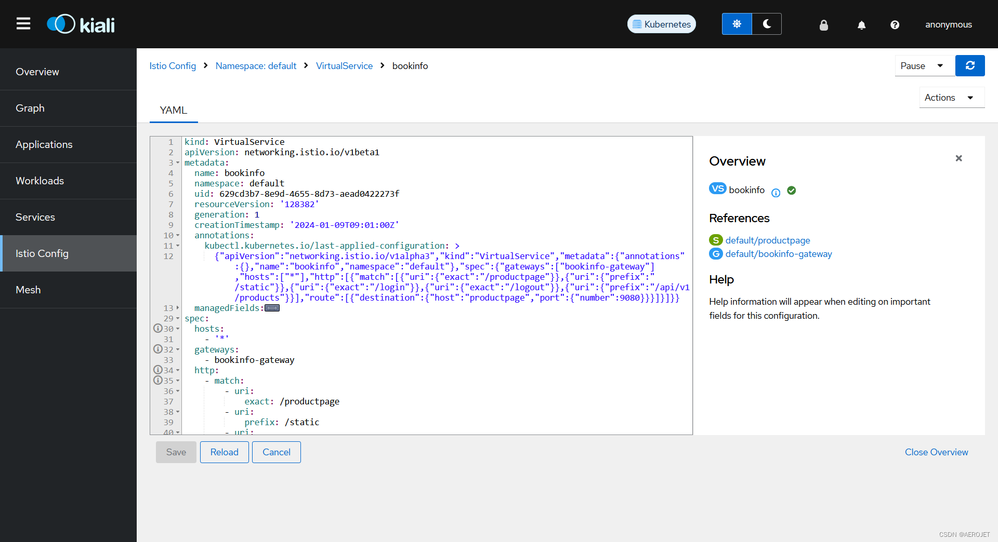Select Istio Config in sidebar
Viewport: 998px width, 542px height.
pyautogui.click(x=68, y=253)
